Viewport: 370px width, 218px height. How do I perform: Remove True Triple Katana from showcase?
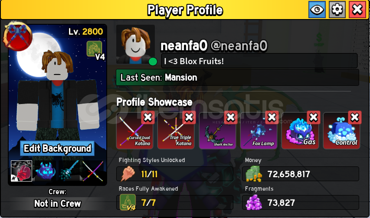(189, 117)
